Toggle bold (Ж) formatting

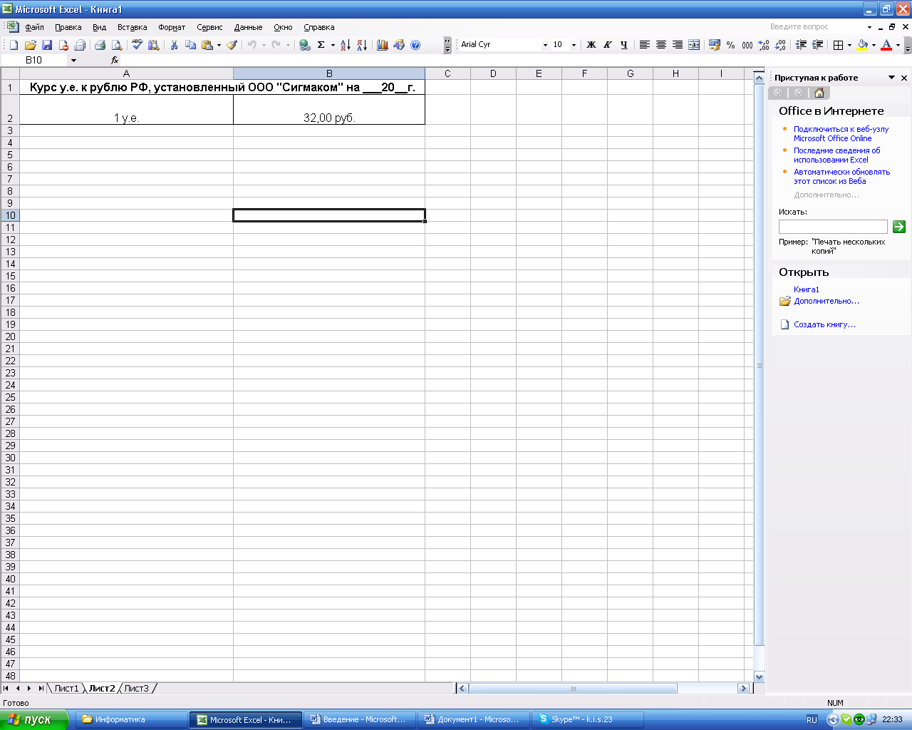pos(591,45)
